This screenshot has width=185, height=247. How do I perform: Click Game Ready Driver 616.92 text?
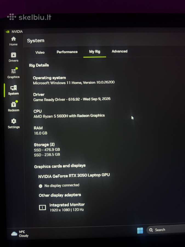[72, 99]
